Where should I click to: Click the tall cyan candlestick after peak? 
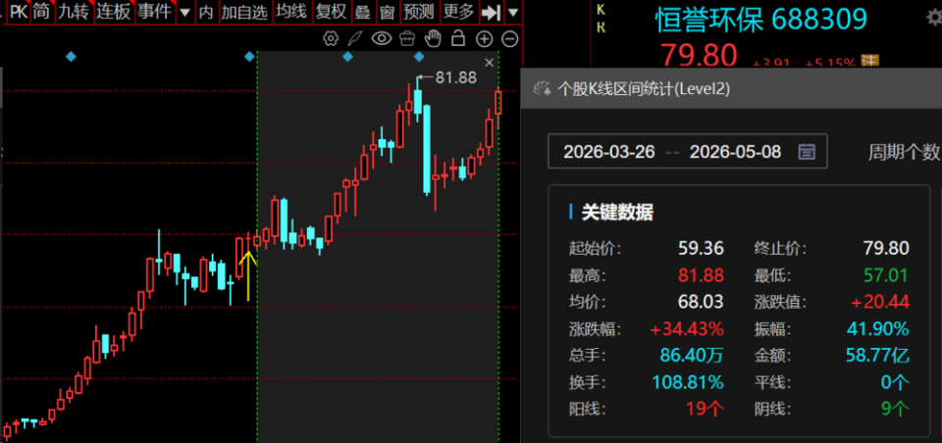427,149
